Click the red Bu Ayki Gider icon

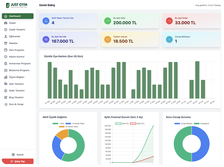point(169,21)
